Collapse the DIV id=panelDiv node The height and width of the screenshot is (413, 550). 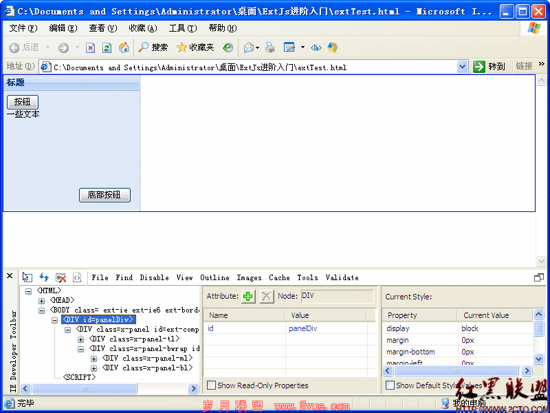(55, 320)
